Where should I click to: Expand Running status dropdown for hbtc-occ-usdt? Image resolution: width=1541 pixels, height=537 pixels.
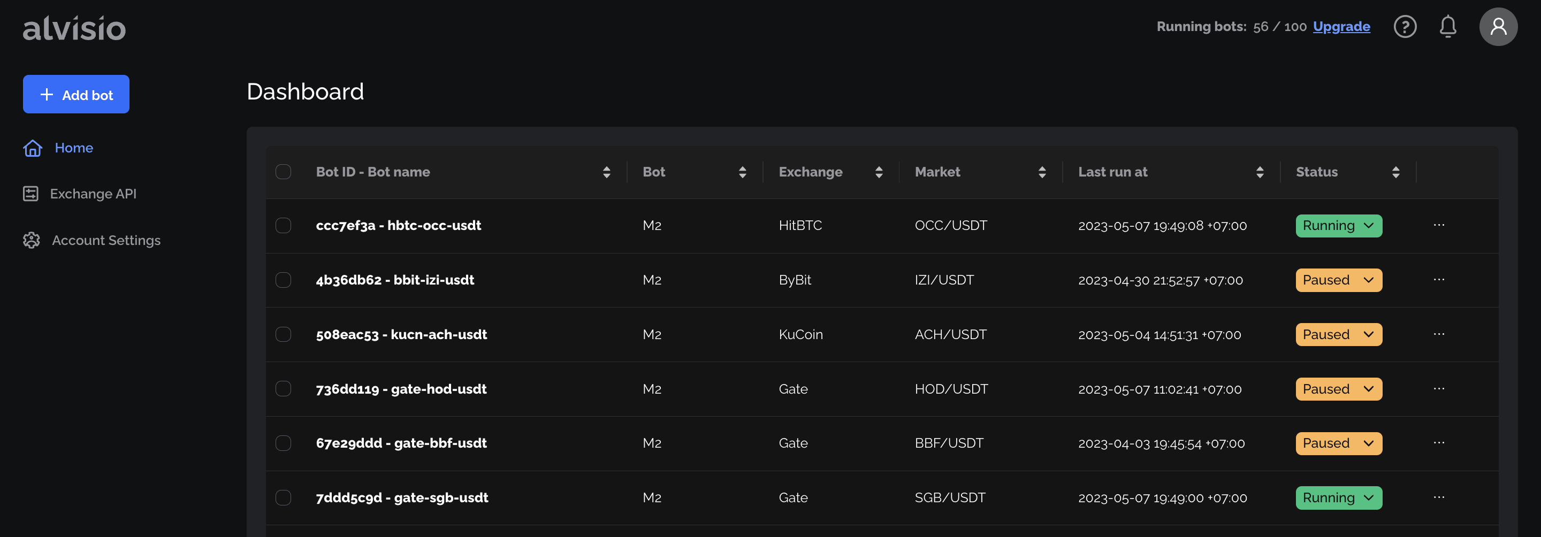[x=1338, y=226]
